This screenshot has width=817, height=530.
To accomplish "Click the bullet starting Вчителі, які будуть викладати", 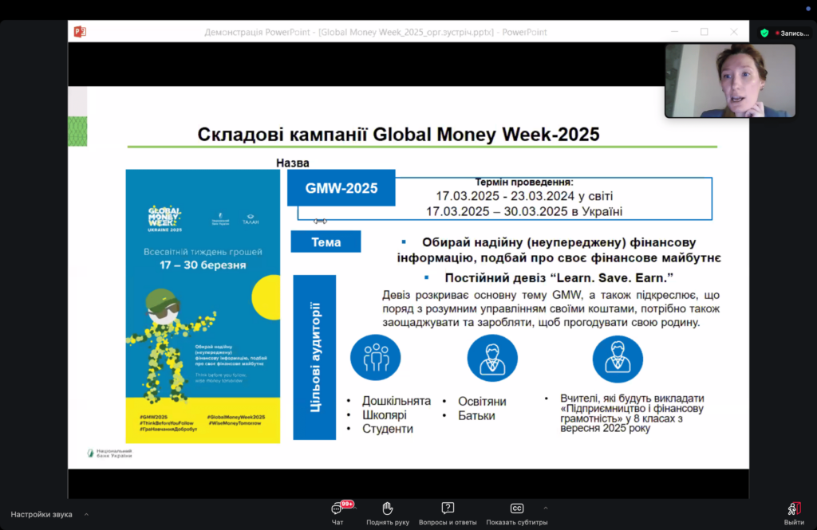I will (x=632, y=414).
